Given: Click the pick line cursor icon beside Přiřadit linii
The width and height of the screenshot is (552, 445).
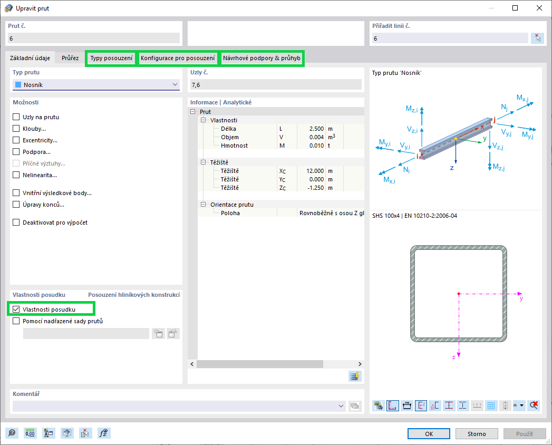Looking at the screenshot, I should 537,38.
